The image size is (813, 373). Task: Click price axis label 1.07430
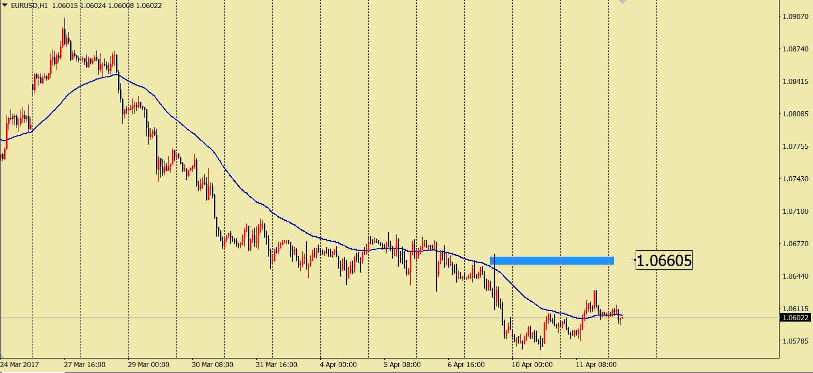pyautogui.click(x=795, y=179)
